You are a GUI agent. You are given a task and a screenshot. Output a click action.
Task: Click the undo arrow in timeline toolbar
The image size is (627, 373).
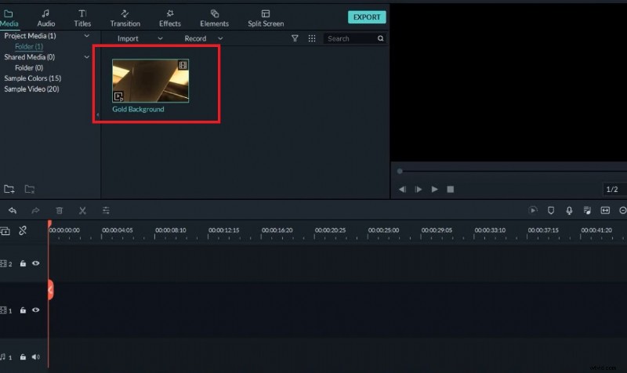pos(12,211)
